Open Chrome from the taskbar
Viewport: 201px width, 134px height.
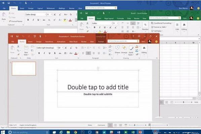click(75, 132)
